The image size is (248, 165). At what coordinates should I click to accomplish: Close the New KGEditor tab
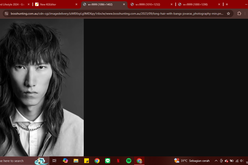[76, 5]
